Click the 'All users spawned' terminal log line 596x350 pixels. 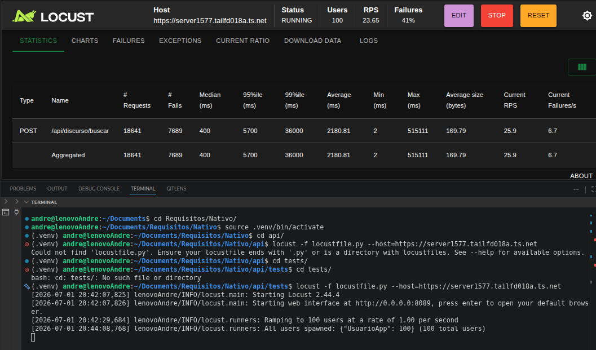coord(258,329)
